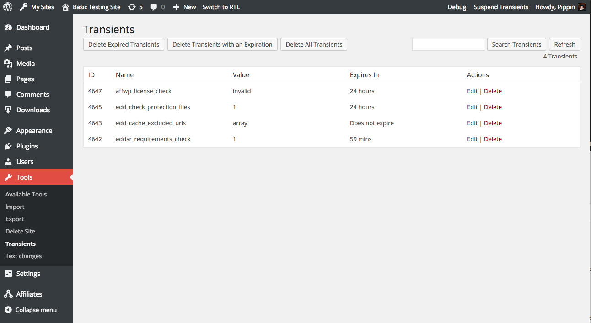Screen dimensions: 591x323
Task: Click the '4 Transients' count text
Action: (560, 56)
